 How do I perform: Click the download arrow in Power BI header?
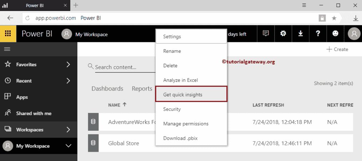300,34
